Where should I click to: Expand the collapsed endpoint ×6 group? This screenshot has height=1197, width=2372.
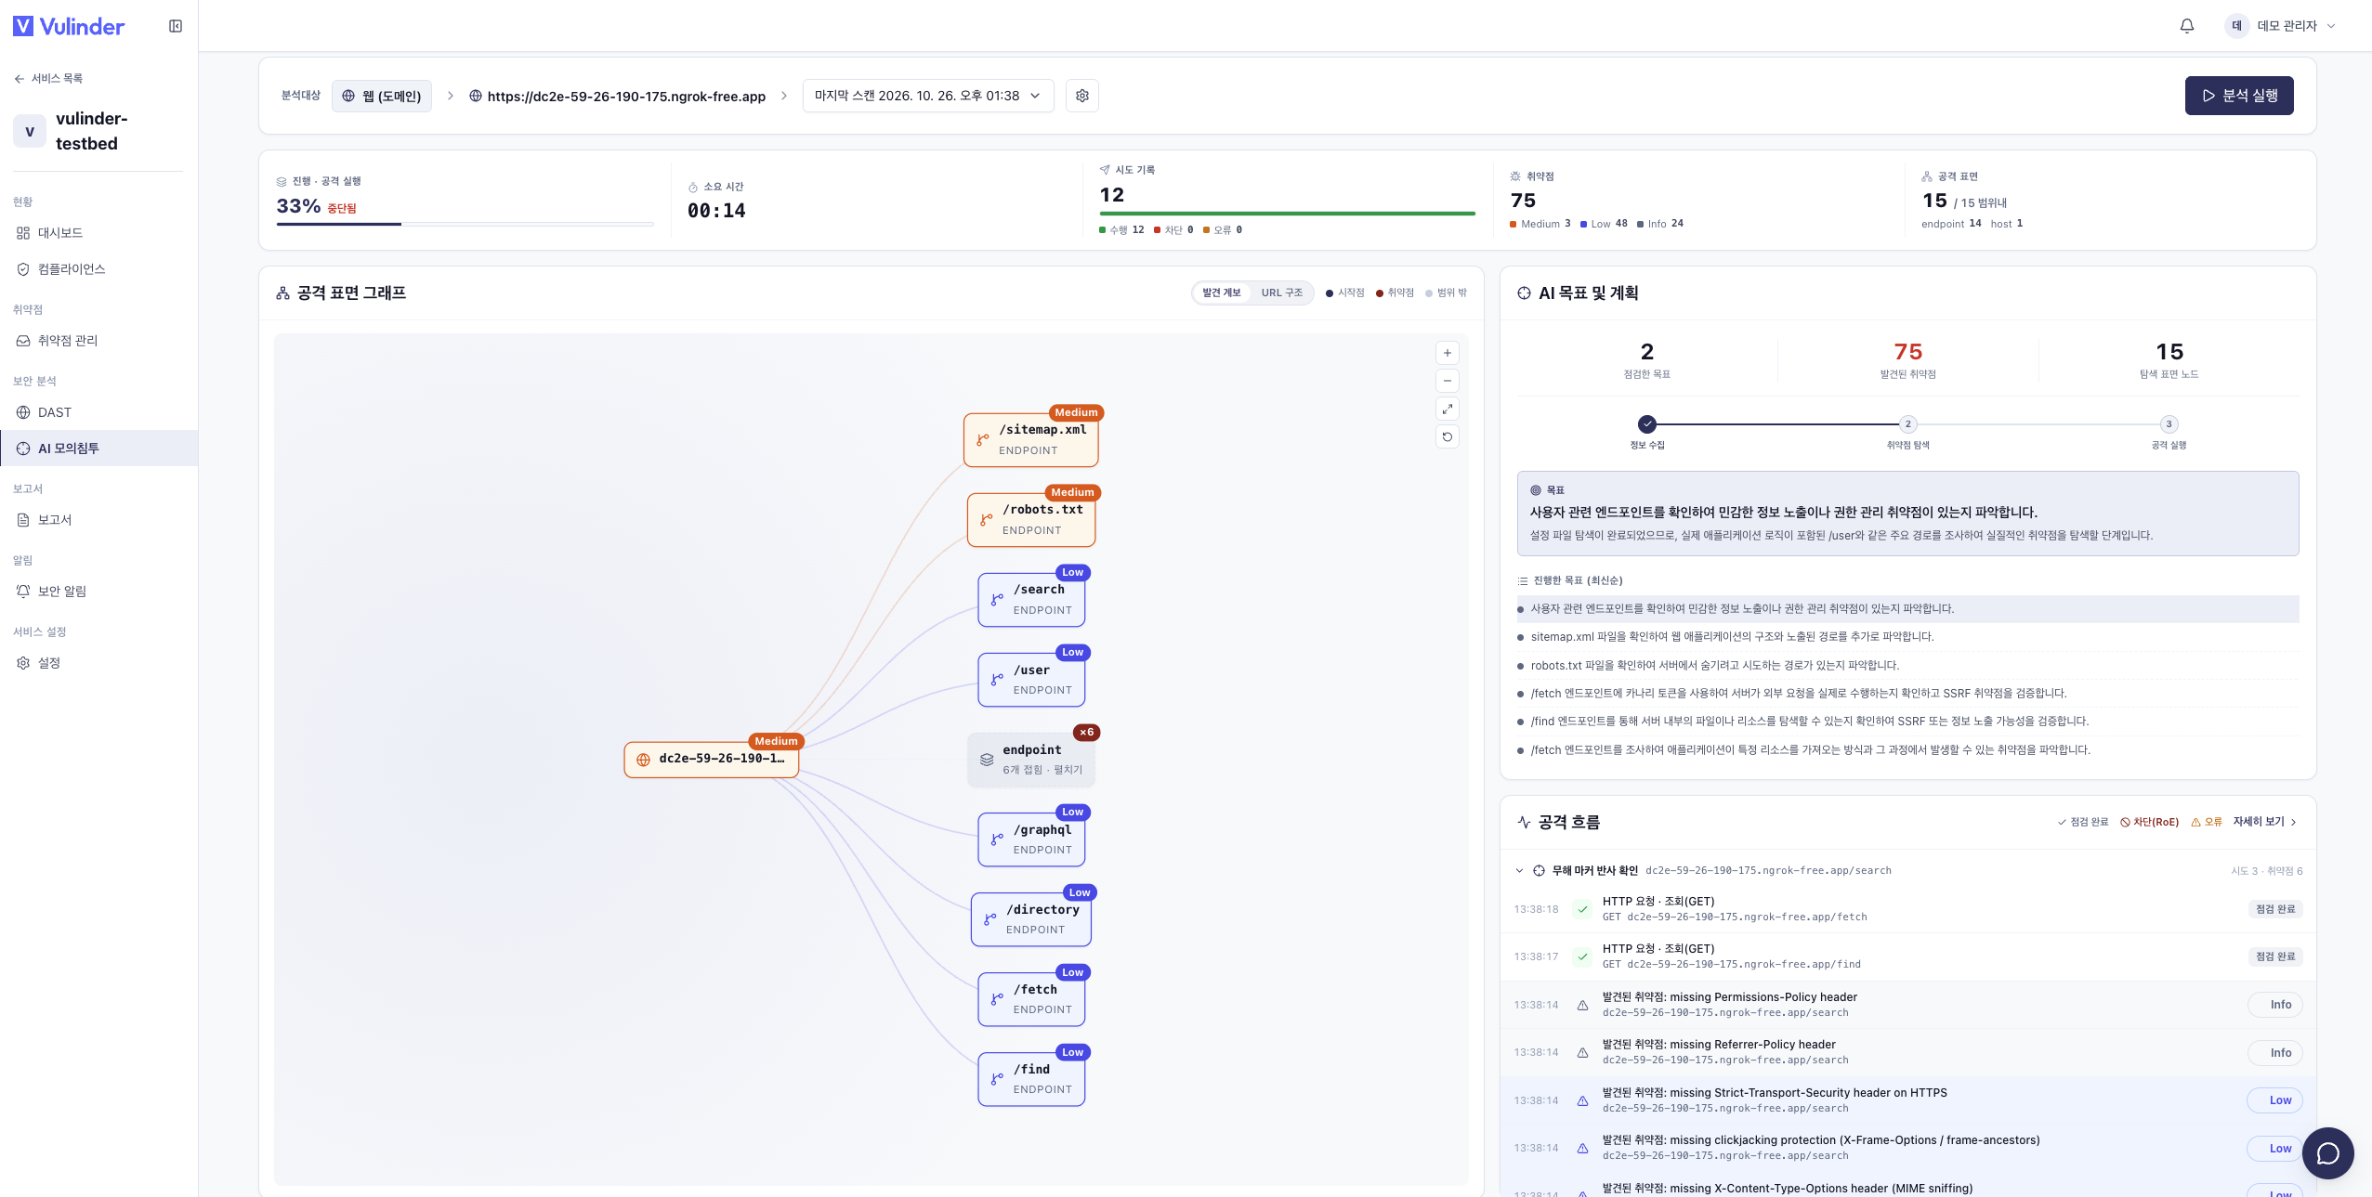[x=1031, y=760]
